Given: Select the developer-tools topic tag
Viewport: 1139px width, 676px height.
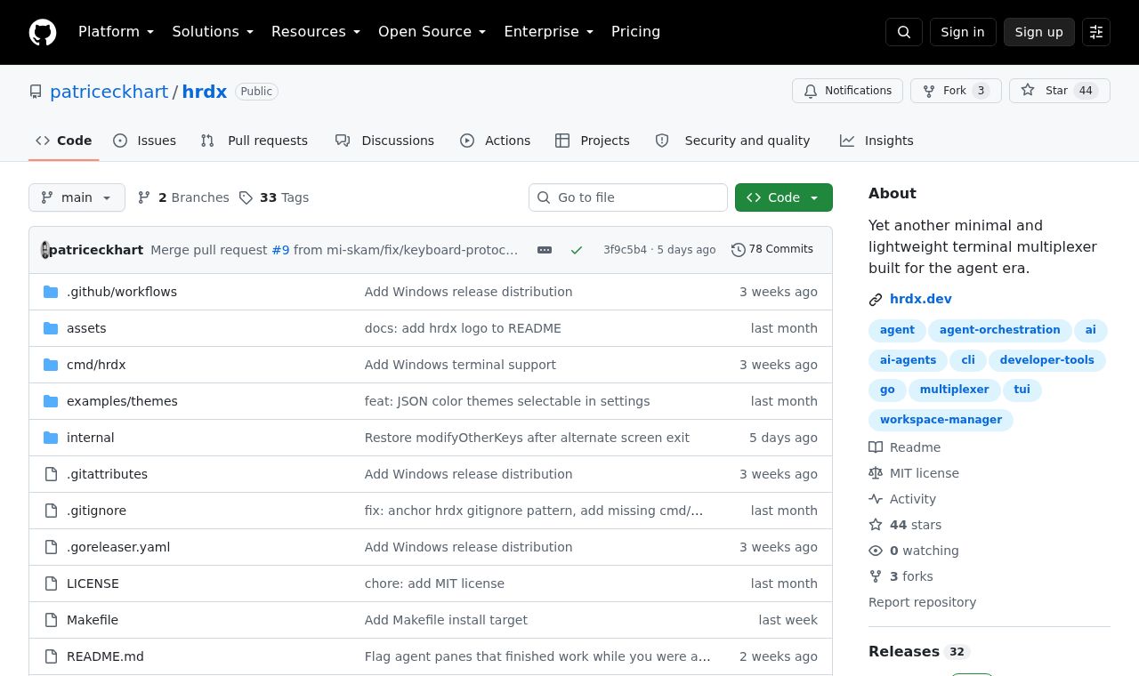Looking at the screenshot, I should 1047,360.
